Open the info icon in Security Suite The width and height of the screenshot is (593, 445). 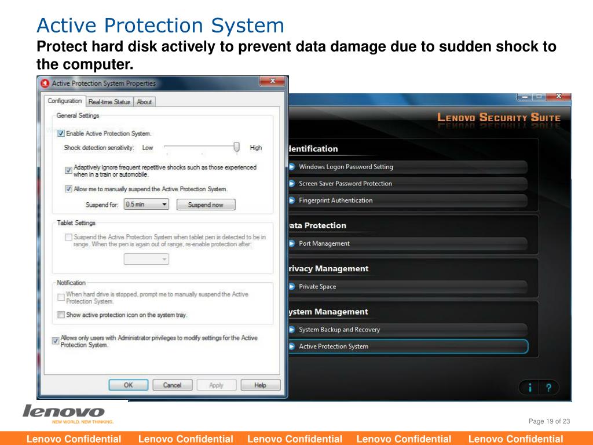coord(530,388)
